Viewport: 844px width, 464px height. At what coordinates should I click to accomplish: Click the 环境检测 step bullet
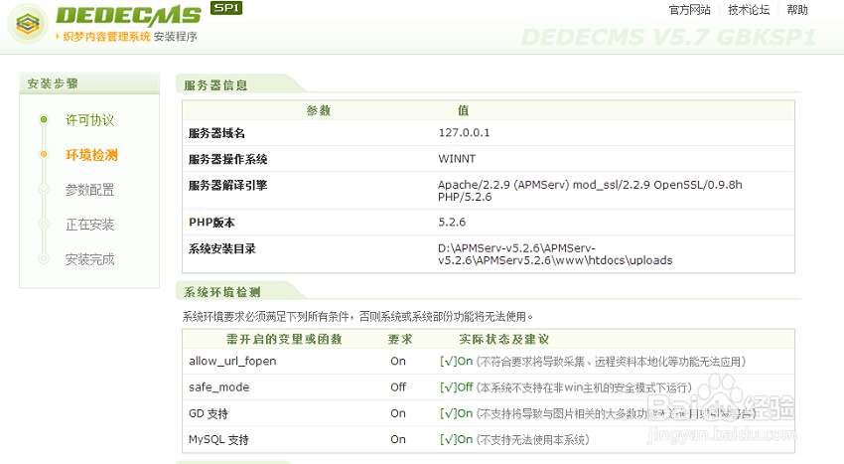pos(44,155)
